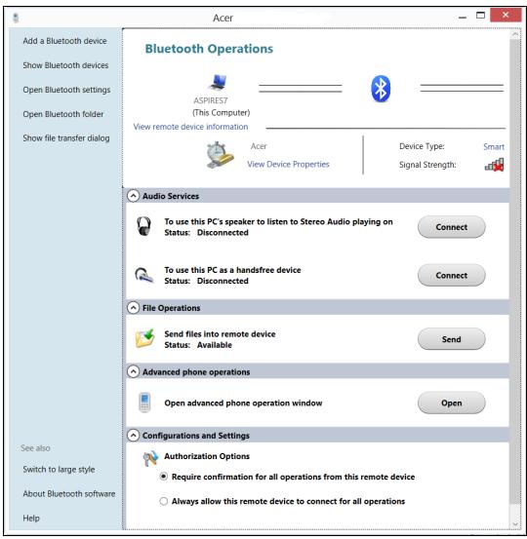This screenshot has height=539, width=527.
Task: Click the Authorization Options keys icon
Action: [150, 458]
